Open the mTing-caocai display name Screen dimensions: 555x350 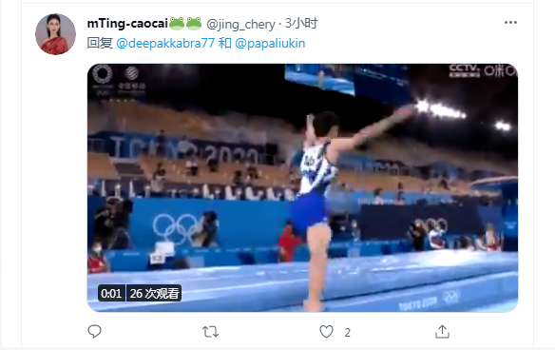[127, 24]
